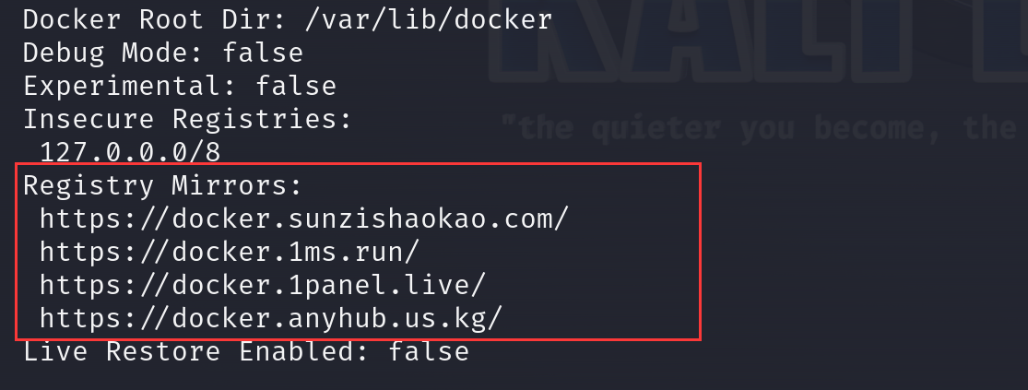
Task: Click the word false after Experimental
Action: tap(296, 86)
